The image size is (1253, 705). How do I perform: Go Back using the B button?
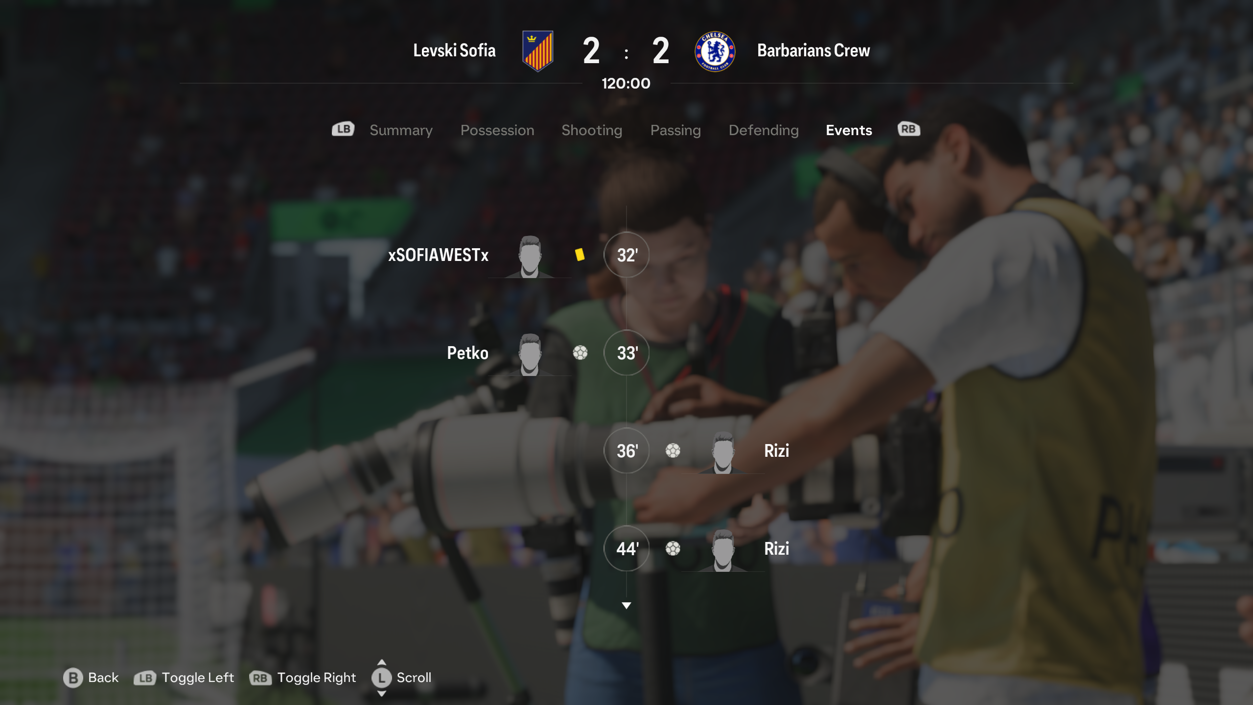click(x=91, y=678)
